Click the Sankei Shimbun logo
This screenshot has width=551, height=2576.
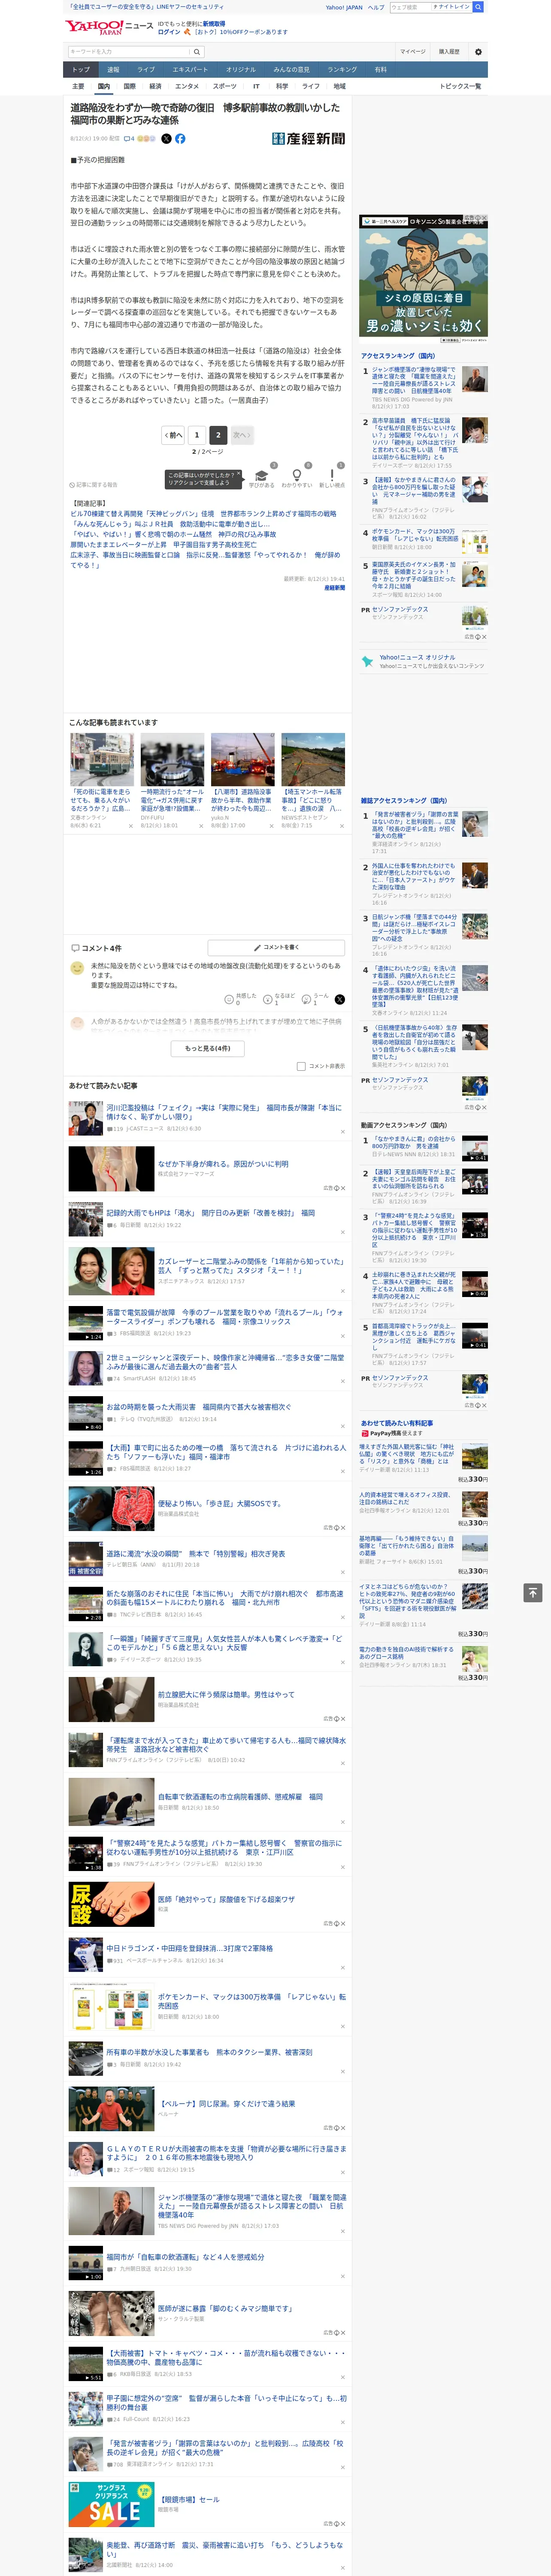308,139
